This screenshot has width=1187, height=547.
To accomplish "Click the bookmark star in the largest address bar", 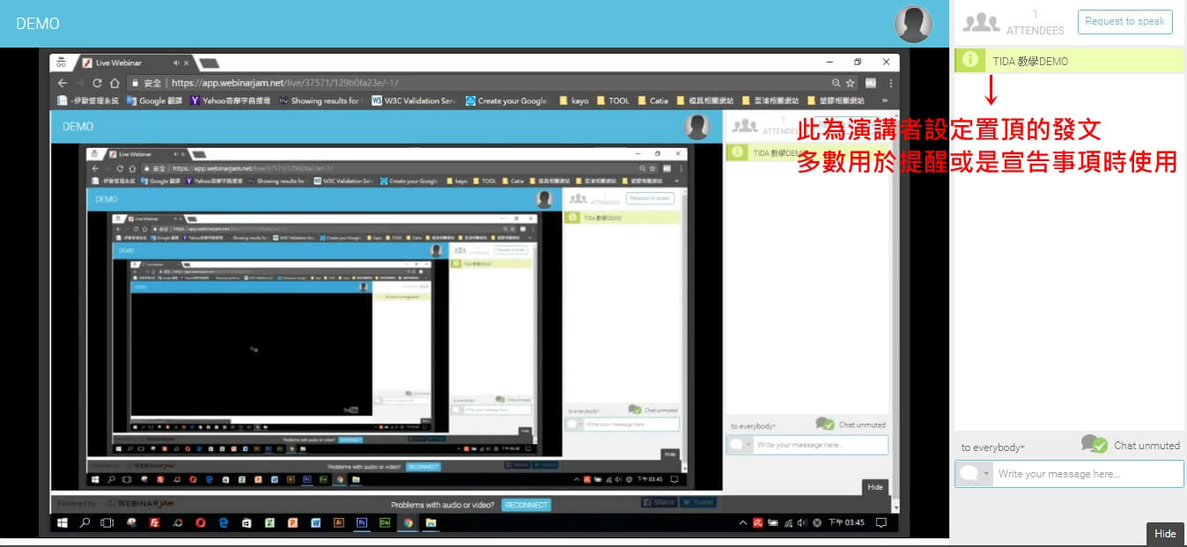I will [851, 83].
